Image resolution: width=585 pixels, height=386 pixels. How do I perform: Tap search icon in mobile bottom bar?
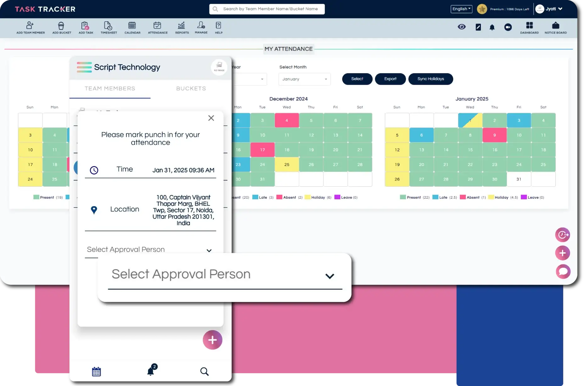pos(204,372)
